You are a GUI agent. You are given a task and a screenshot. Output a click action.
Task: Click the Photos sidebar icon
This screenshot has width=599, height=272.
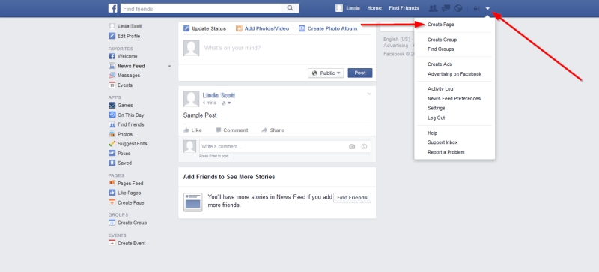point(112,134)
